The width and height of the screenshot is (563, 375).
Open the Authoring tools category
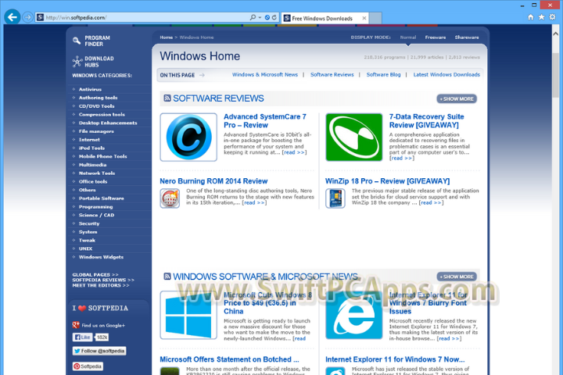[98, 98]
